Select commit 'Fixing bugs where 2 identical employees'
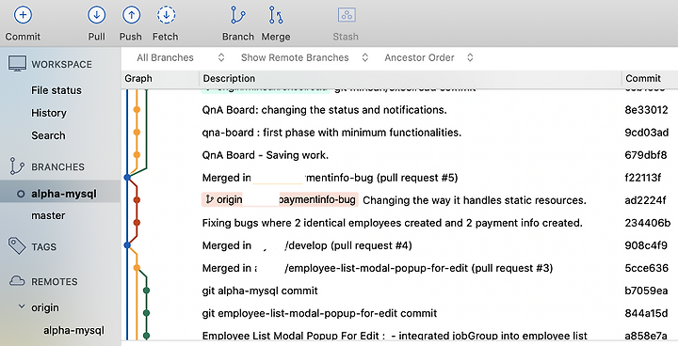The image size is (678, 346). (x=392, y=223)
